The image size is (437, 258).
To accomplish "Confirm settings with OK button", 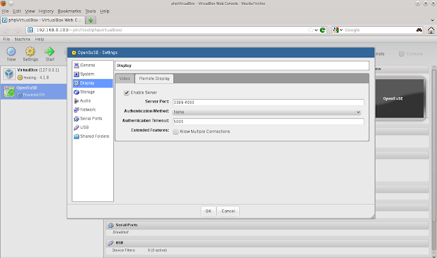I will [208, 211].
